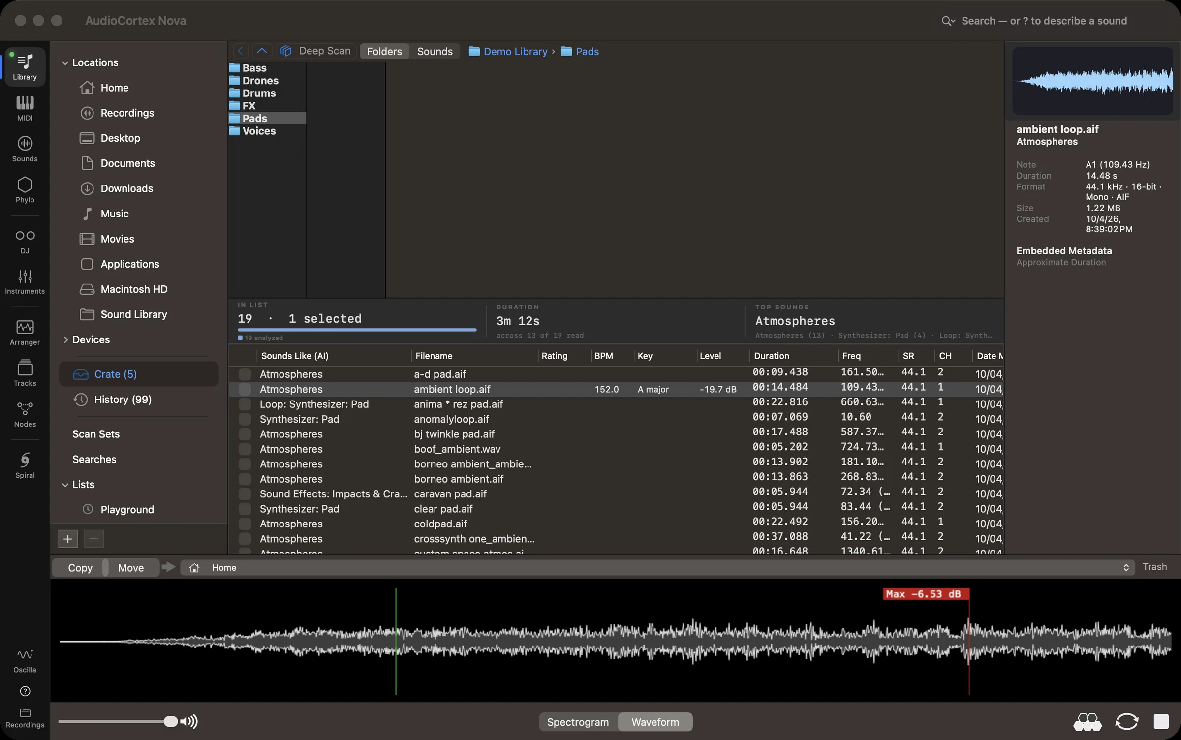1181x740 pixels.
Task: Open the Library panel in sidebar
Action: pos(25,66)
